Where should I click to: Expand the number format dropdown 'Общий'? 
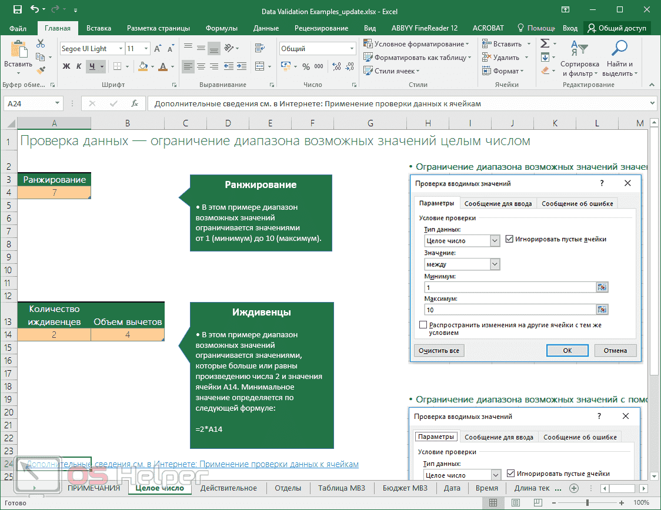tap(351, 49)
